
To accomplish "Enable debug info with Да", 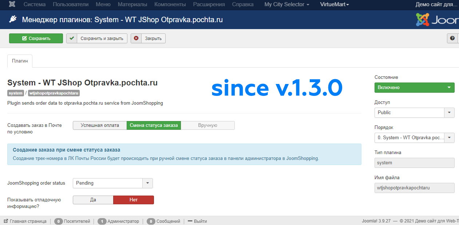I will point(93,200).
